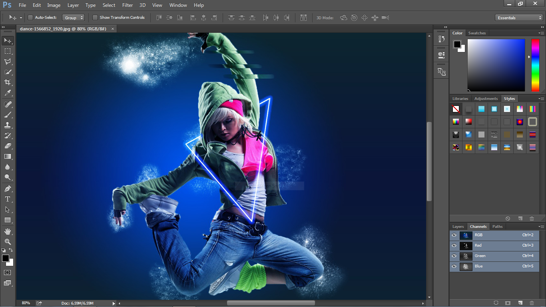Select the Eraser tool
Screen dimensions: 546x307
click(8, 146)
